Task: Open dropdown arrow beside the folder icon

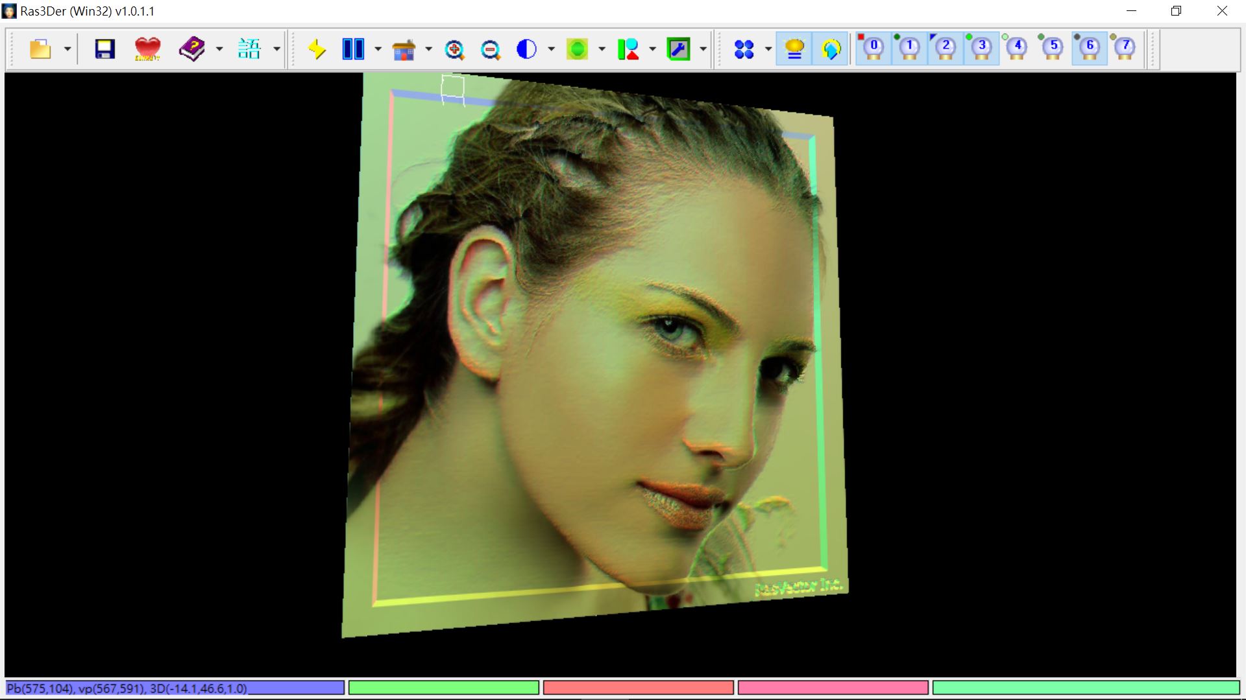Action: 67,49
